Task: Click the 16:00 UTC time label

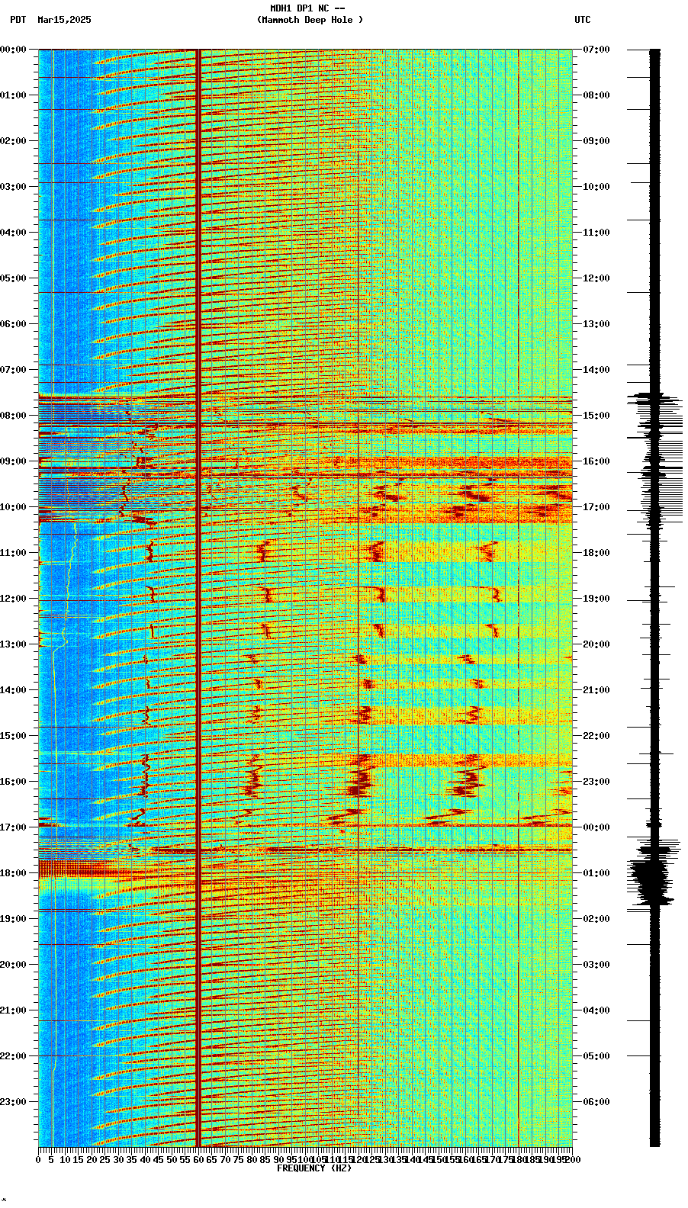Action: click(x=596, y=461)
